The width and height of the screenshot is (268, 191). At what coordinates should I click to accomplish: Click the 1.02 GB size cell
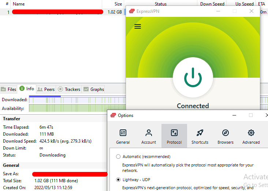click(115, 12)
